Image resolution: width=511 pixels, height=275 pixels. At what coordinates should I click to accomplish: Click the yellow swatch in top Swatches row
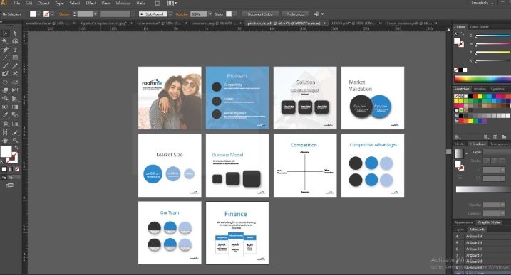coord(480,96)
